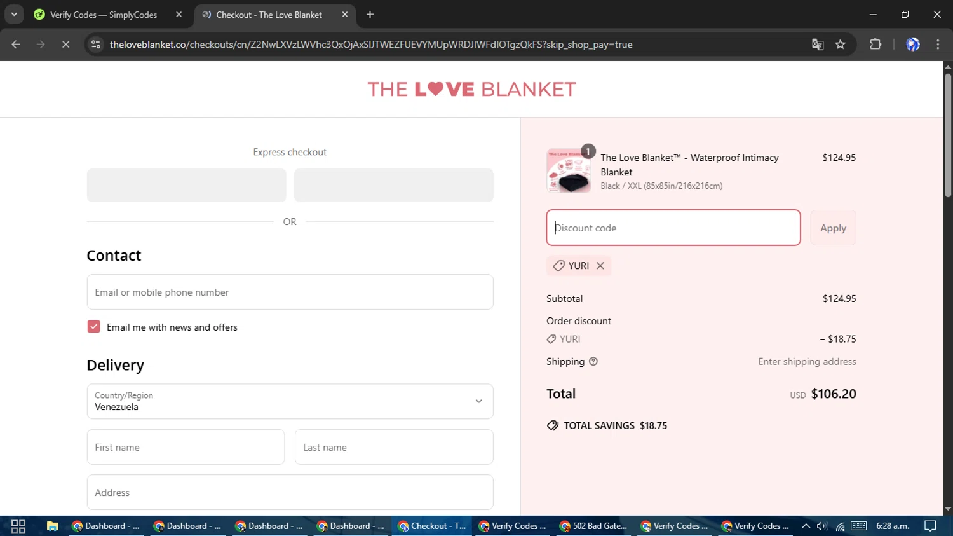Uncheck Email me with news and offers
Viewport: 953px width, 536px height.
94,327
